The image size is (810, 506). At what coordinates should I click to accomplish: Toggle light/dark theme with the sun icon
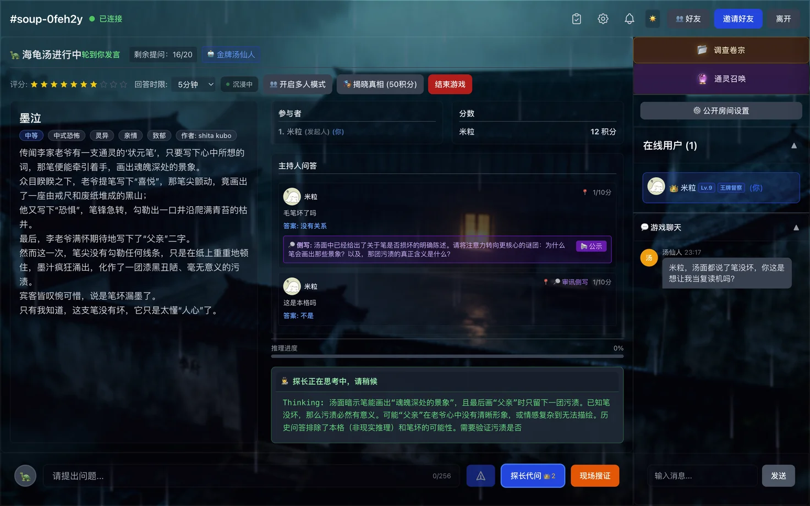pos(652,19)
